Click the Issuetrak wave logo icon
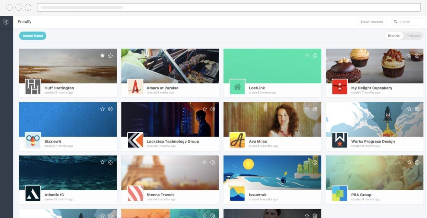The image size is (427, 218). click(237, 193)
